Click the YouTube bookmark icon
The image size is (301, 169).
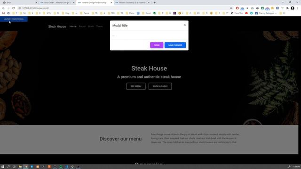(x=246, y=13)
